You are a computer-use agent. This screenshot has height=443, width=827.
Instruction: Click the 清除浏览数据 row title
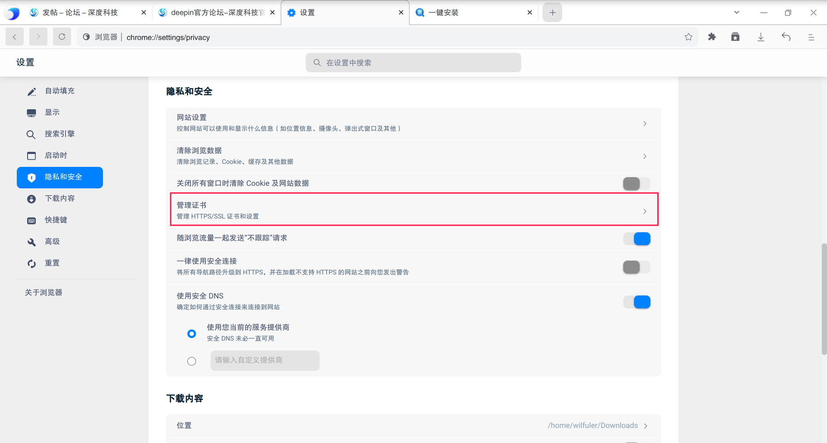(199, 151)
